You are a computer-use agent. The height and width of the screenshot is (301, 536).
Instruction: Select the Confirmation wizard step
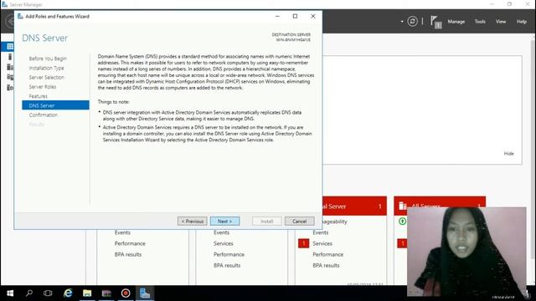click(x=43, y=115)
